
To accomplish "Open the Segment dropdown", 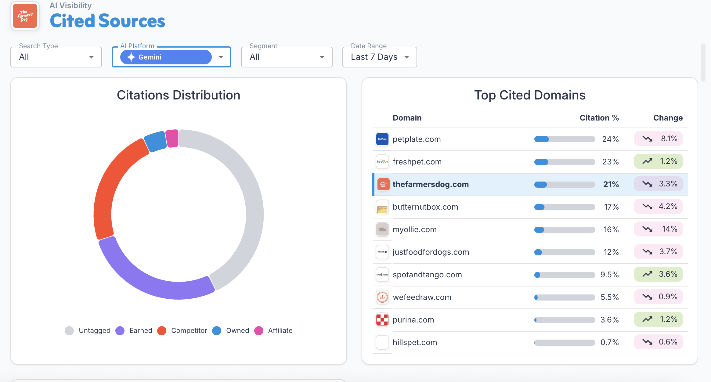I will (x=287, y=57).
